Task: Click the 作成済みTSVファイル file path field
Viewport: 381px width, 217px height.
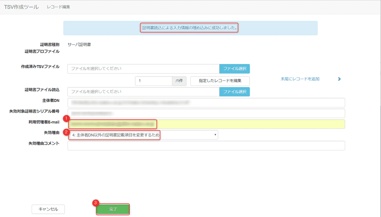Action: tap(144, 69)
